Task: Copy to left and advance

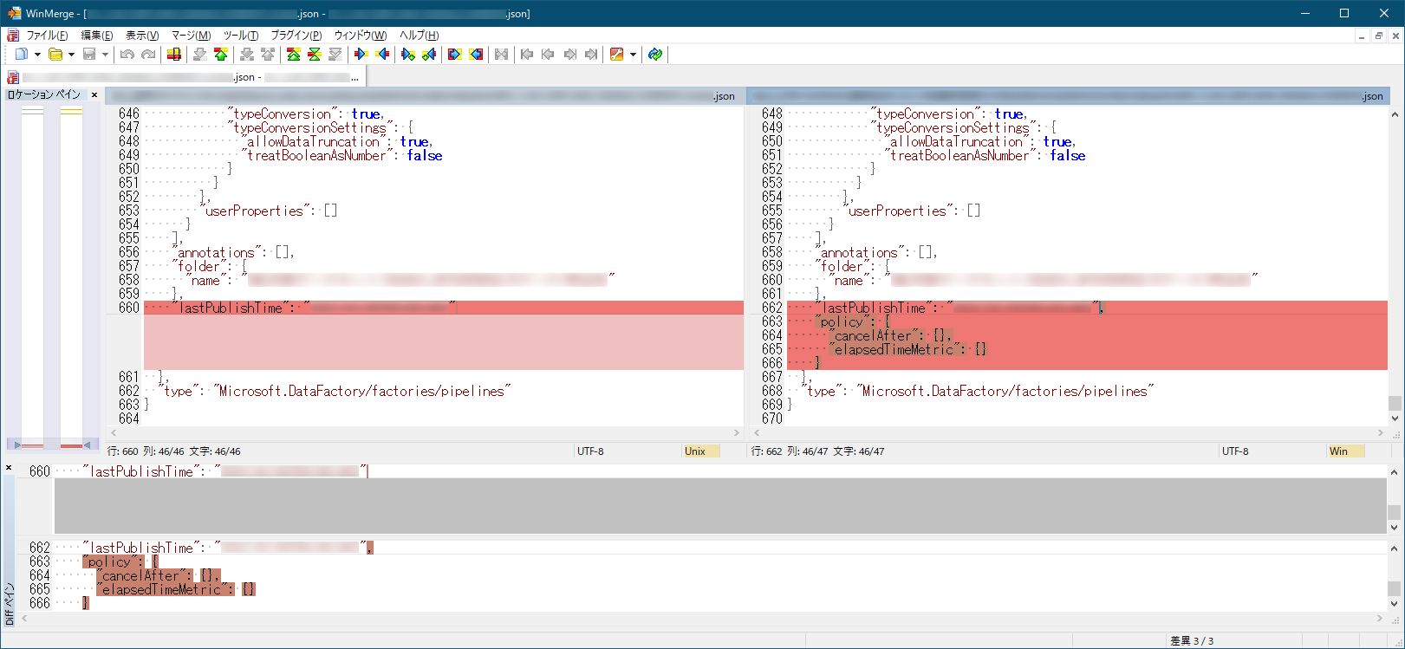Action: 429,55
